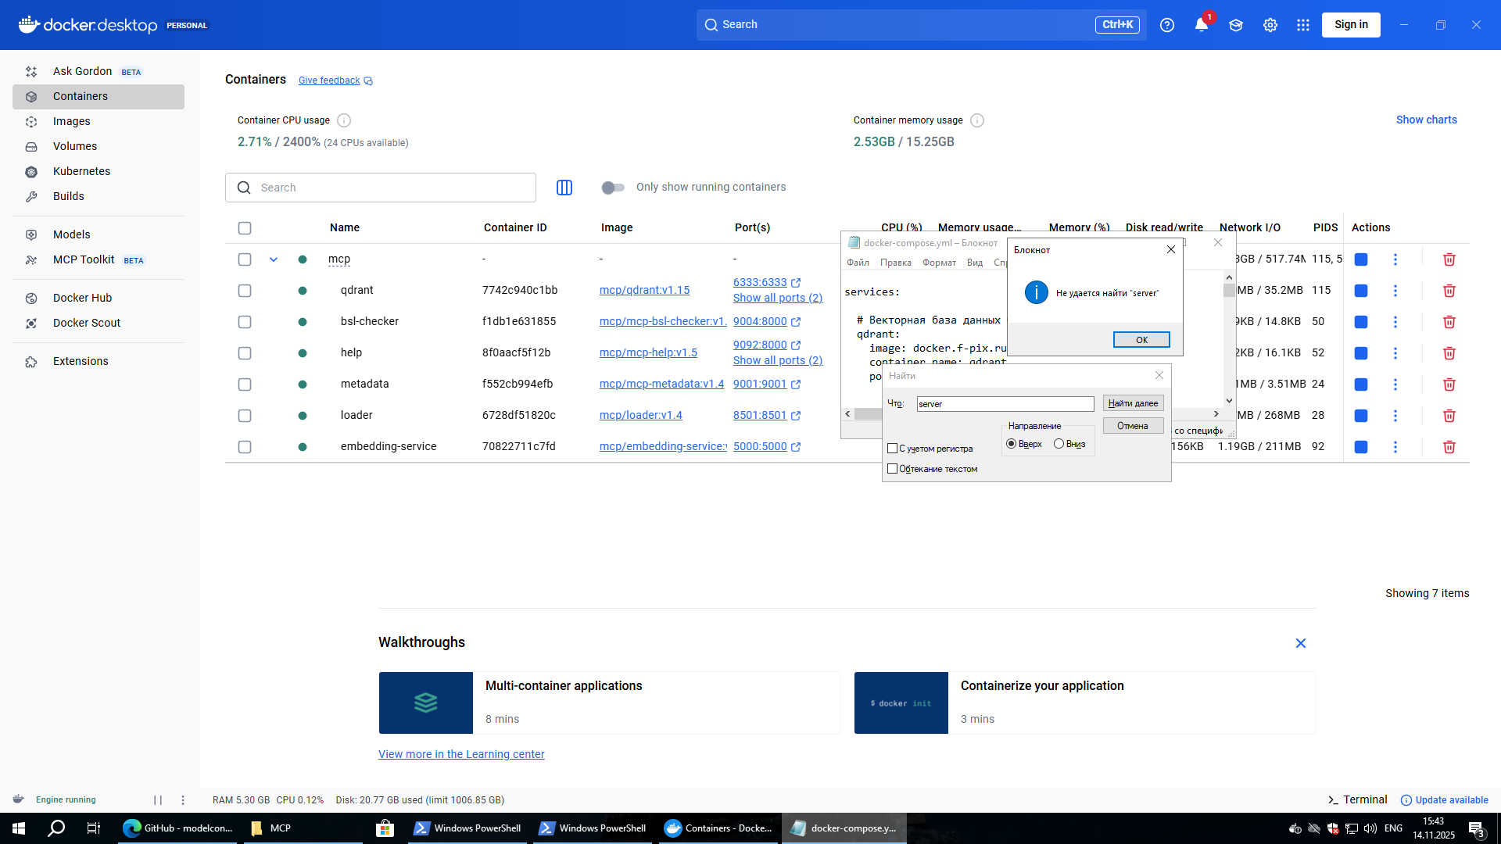
Task: Click the Learning center graduation cap icon
Action: 1235,25
